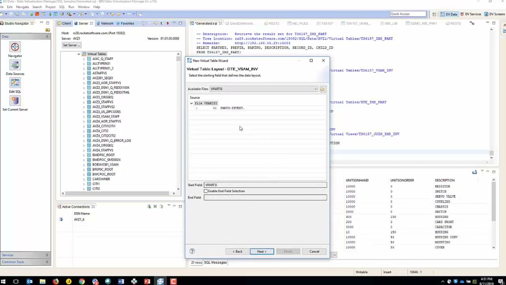
Task: Select the AVZ3_US_ZIPCODES table
Action: pos(106,112)
